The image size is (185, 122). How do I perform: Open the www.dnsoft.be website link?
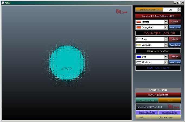coord(169,113)
